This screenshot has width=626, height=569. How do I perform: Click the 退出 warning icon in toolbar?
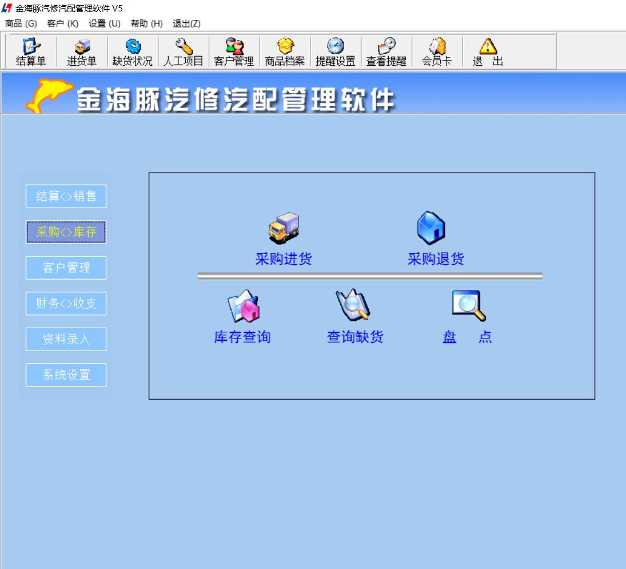(x=488, y=52)
